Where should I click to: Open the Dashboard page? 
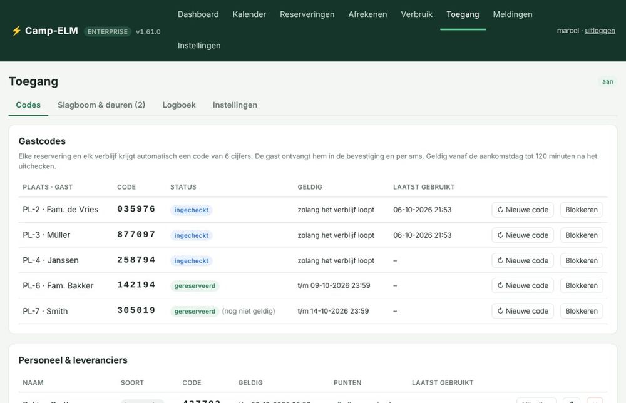pos(198,14)
